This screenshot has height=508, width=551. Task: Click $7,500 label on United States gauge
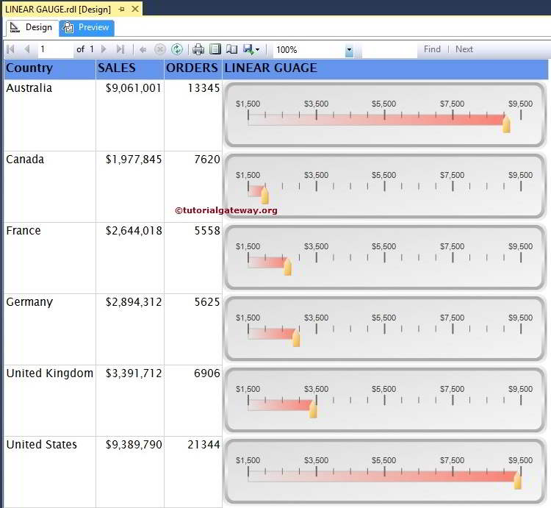[x=453, y=460]
